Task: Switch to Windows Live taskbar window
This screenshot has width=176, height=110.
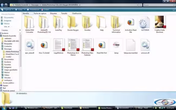Action: [33, 108]
